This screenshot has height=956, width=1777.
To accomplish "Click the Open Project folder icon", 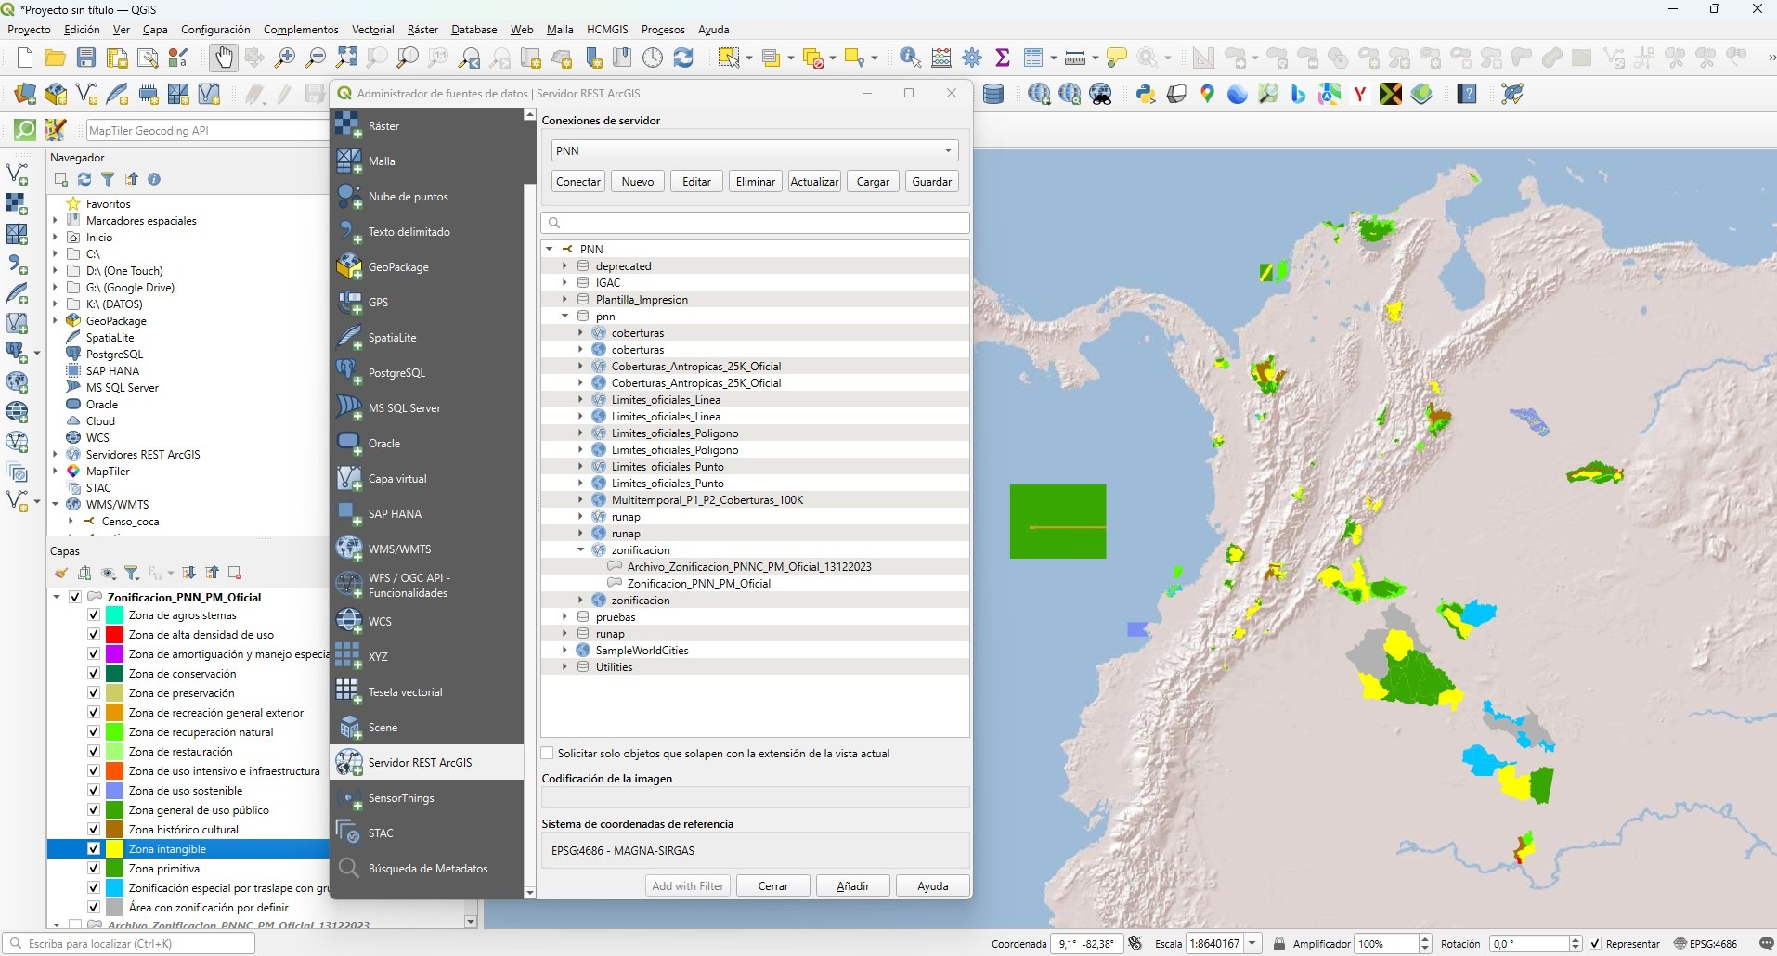I will [56, 58].
